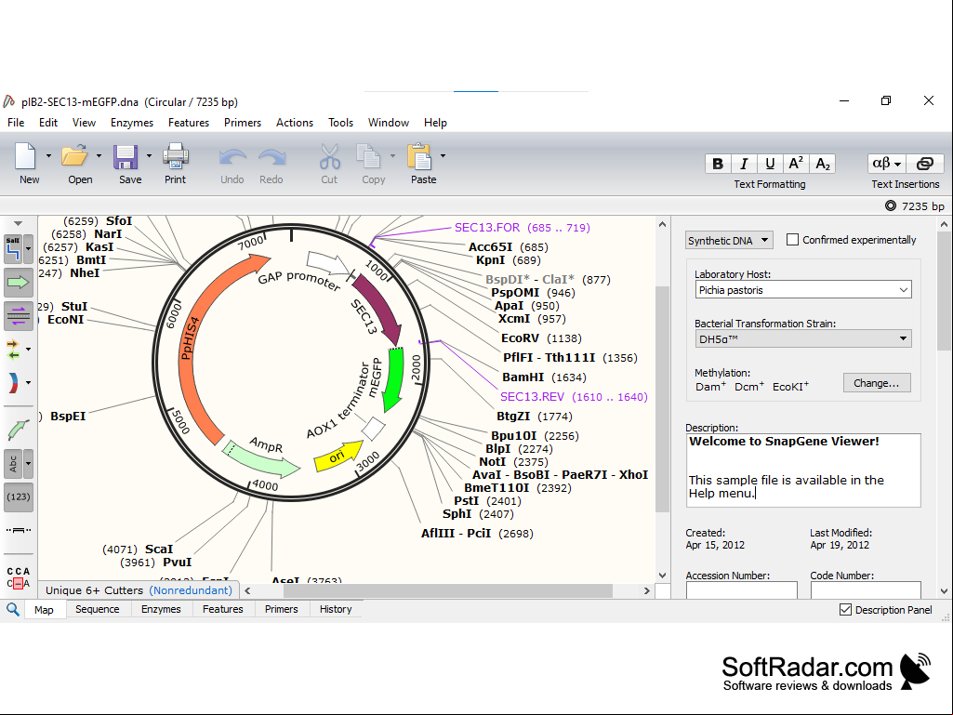Open the dropdown arrow beside Save
Image resolution: width=953 pixels, height=715 pixels.
pyautogui.click(x=149, y=156)
